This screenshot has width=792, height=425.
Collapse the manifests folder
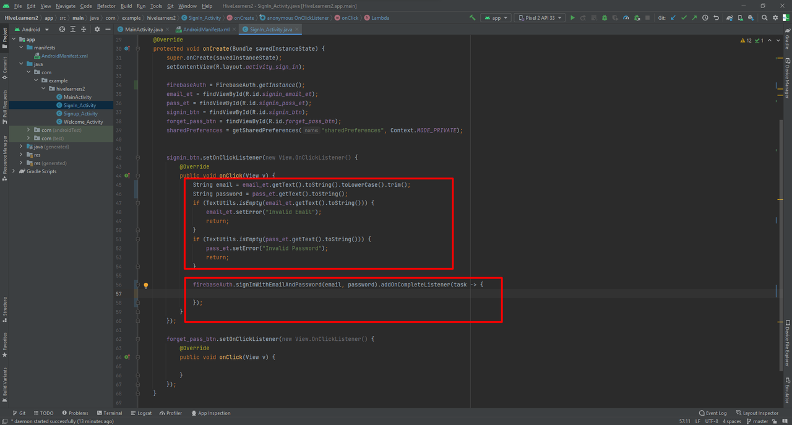pos(21,48)
